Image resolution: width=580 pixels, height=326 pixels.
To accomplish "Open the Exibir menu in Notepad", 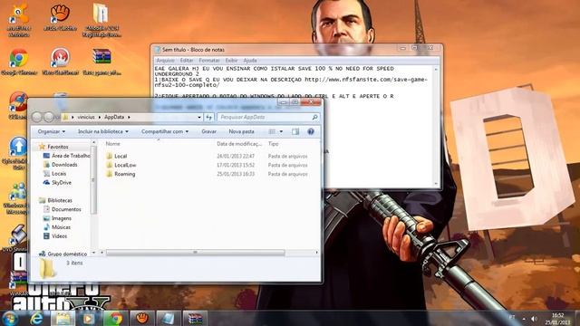I will 231,61.
